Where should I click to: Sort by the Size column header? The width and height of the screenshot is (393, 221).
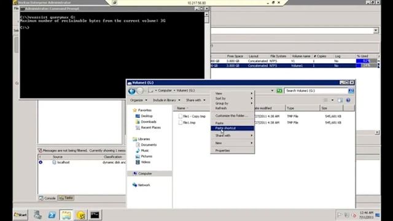(332, 108)
